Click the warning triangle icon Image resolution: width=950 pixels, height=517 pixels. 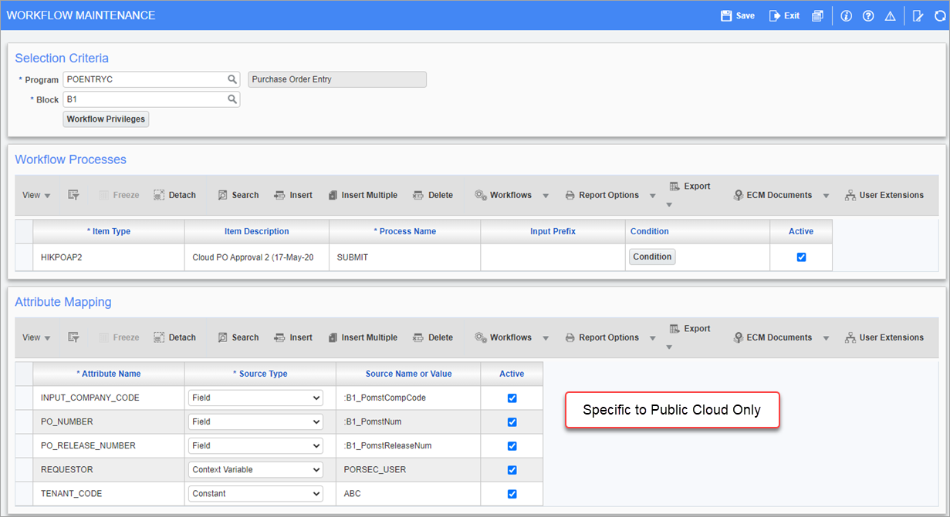pyautogui.click(x=889, y=15)
